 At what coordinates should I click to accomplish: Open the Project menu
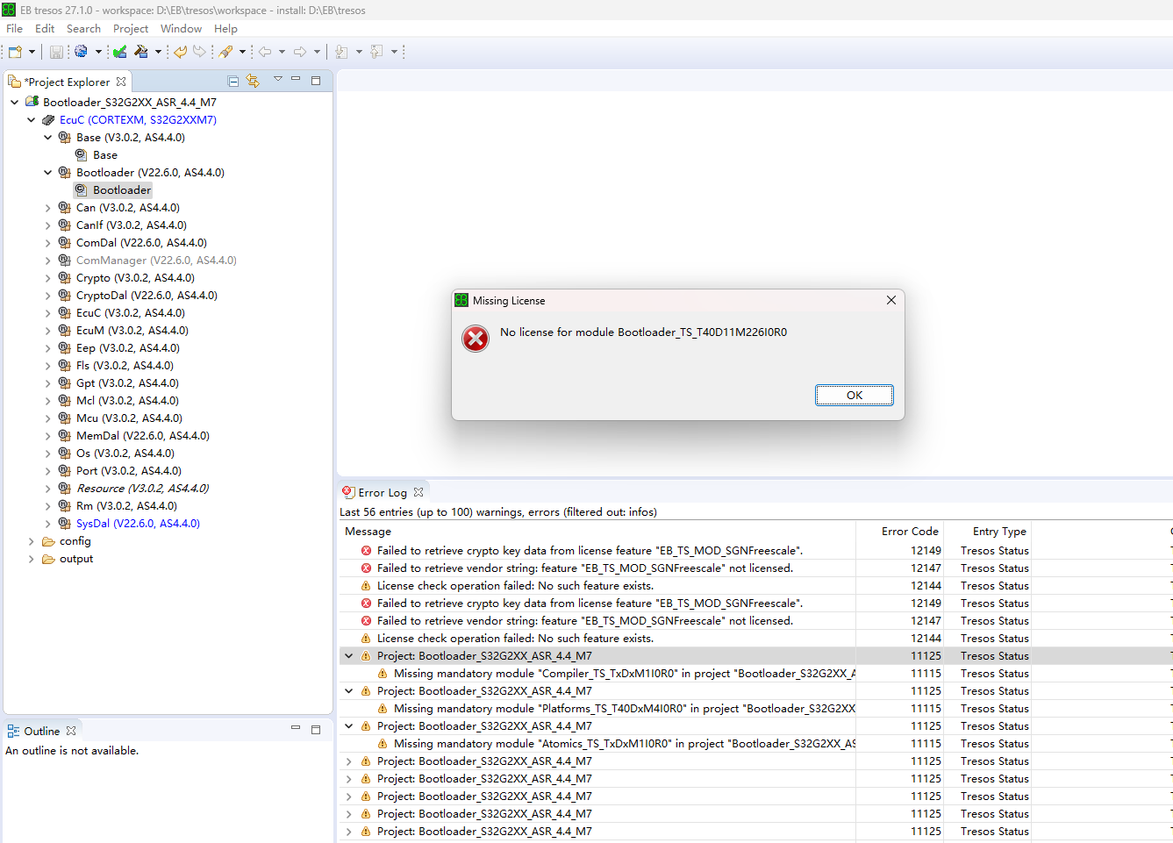coord(131,28)
